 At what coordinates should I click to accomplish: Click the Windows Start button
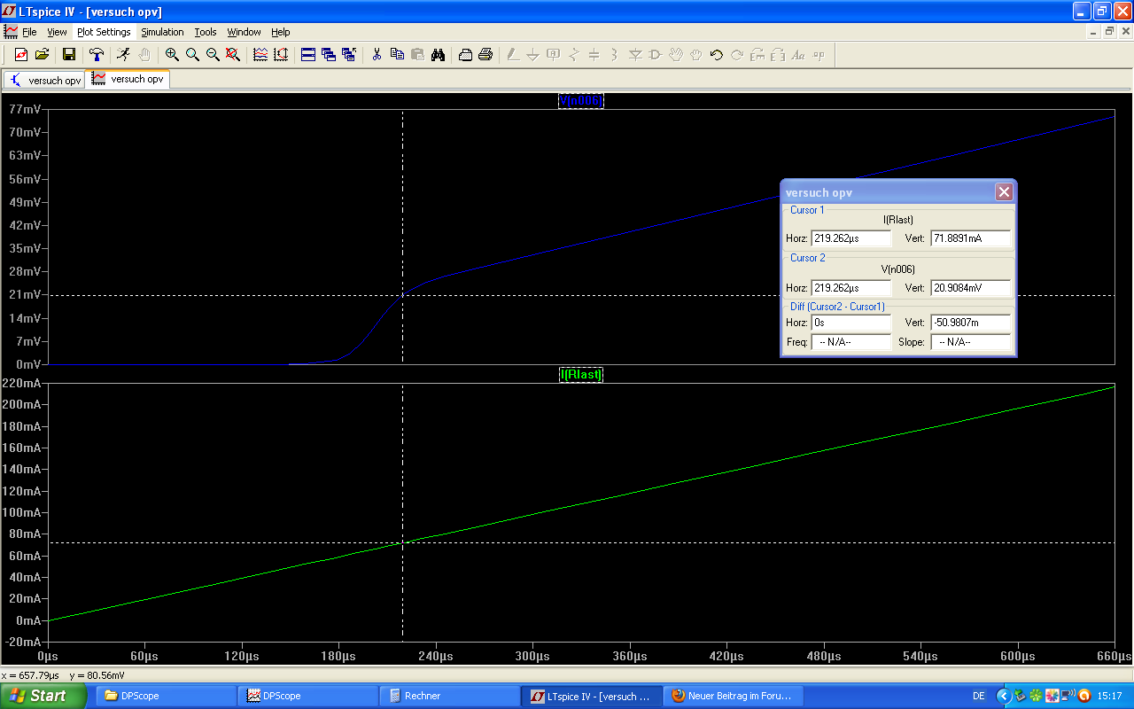tap(43, 696)
